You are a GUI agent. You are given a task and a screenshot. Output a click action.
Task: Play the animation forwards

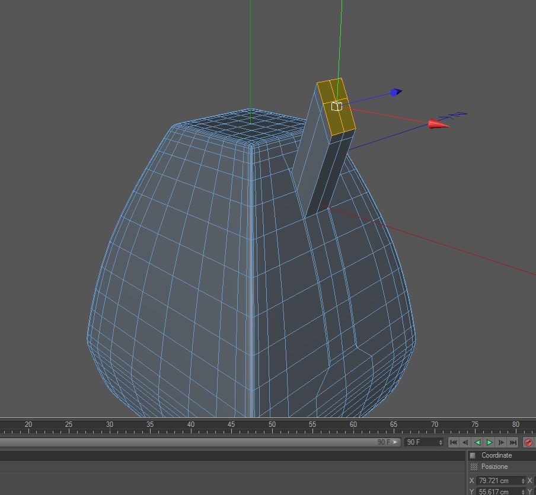489,442
